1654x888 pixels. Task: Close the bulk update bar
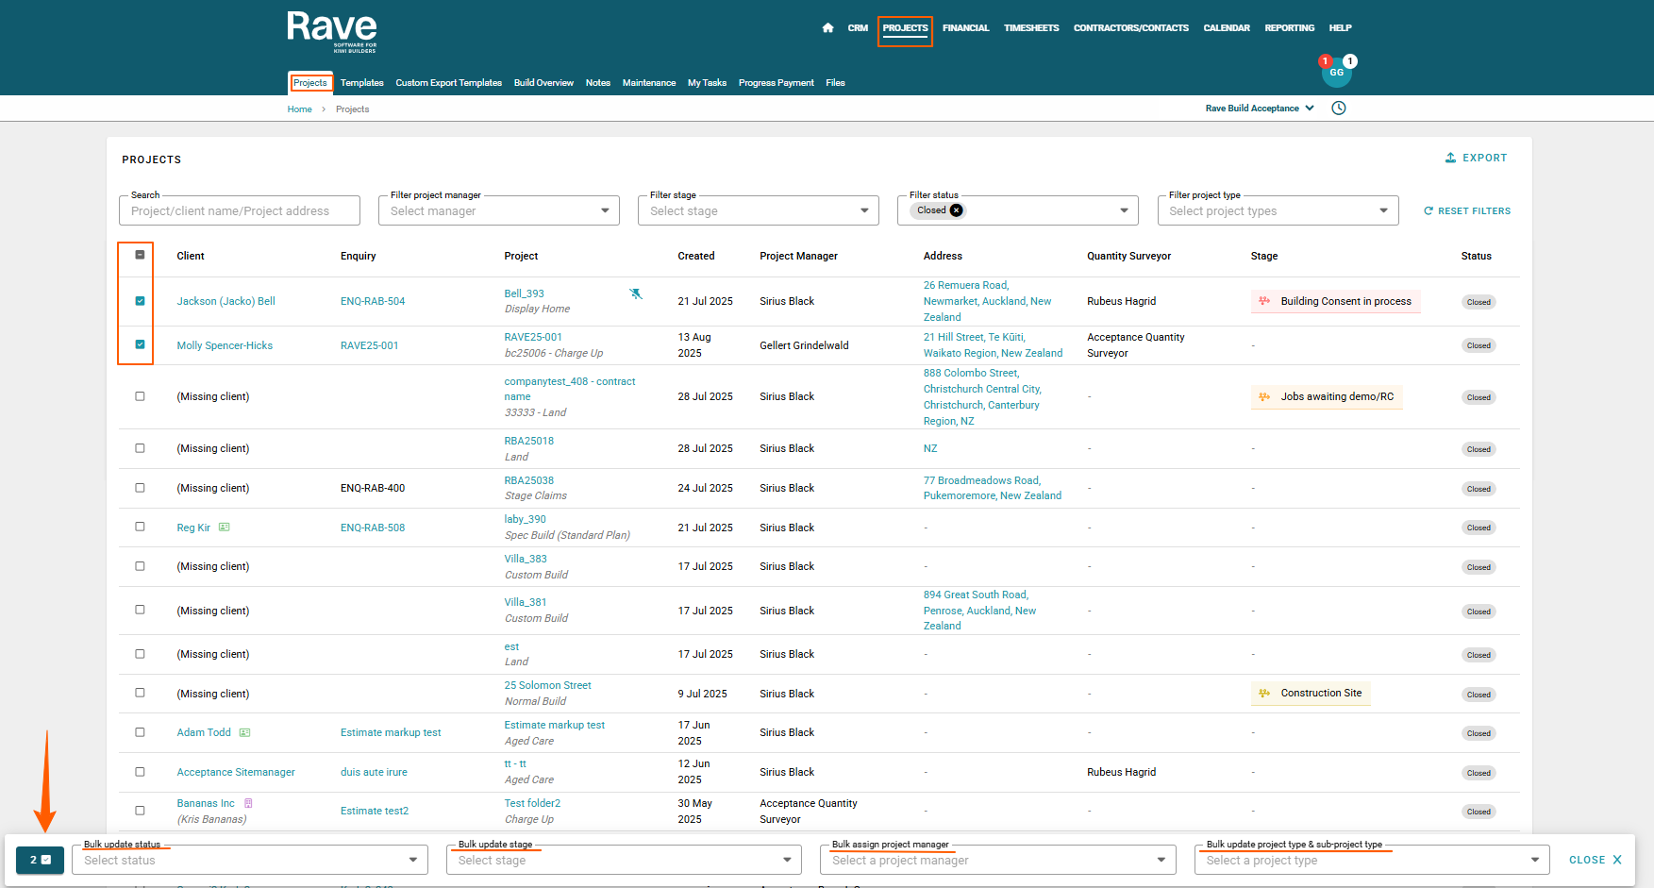click(1596, 860)
